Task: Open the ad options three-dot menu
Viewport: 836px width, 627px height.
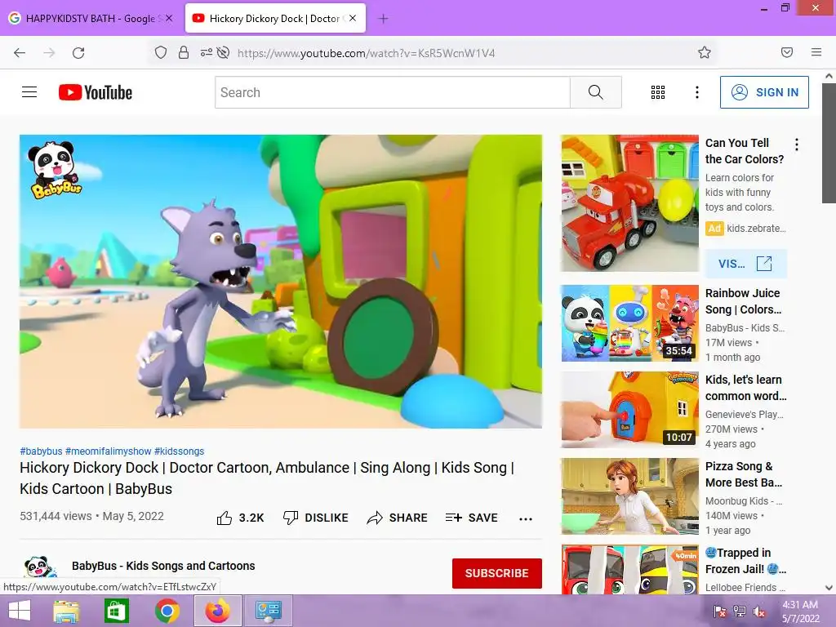Action: pyautogui.click(x=797, y=145)
